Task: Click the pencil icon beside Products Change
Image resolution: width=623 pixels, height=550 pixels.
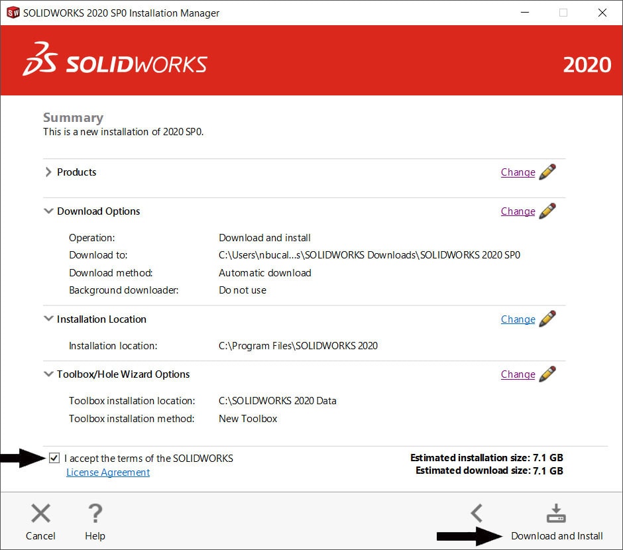Action: (x=547, y=172)
